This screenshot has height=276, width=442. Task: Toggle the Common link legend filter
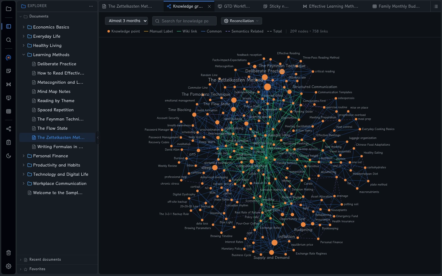211,31
